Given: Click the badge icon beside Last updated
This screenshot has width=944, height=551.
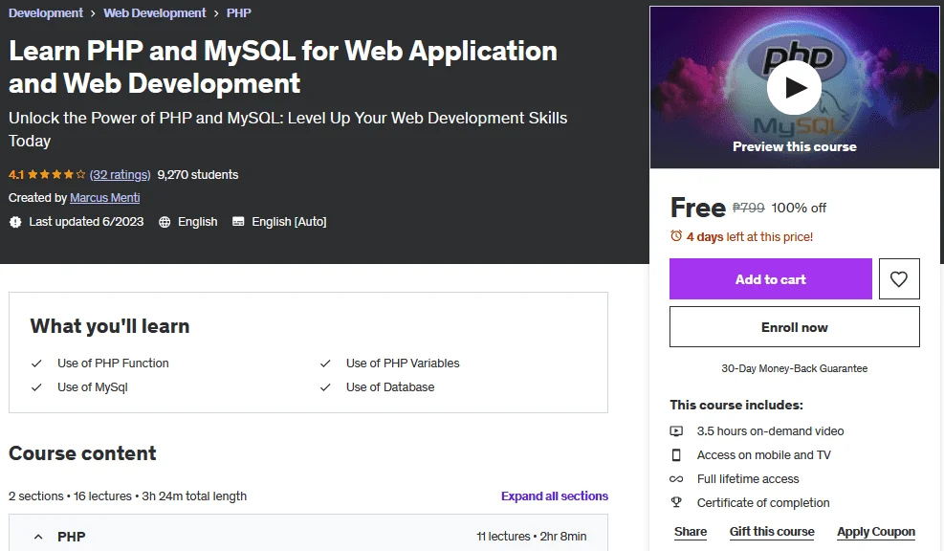Looking at the screenshot, I should click(x=15, y=222).
